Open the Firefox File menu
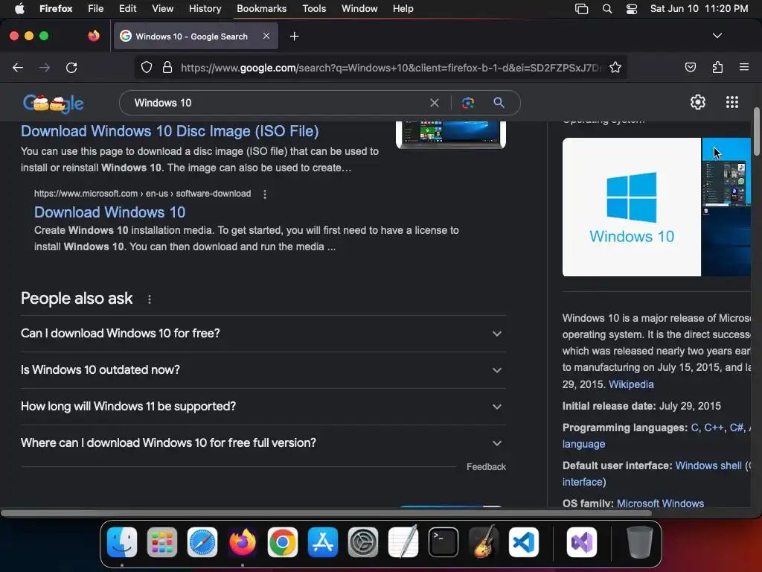The image size is (762, 572). [95, 9]
